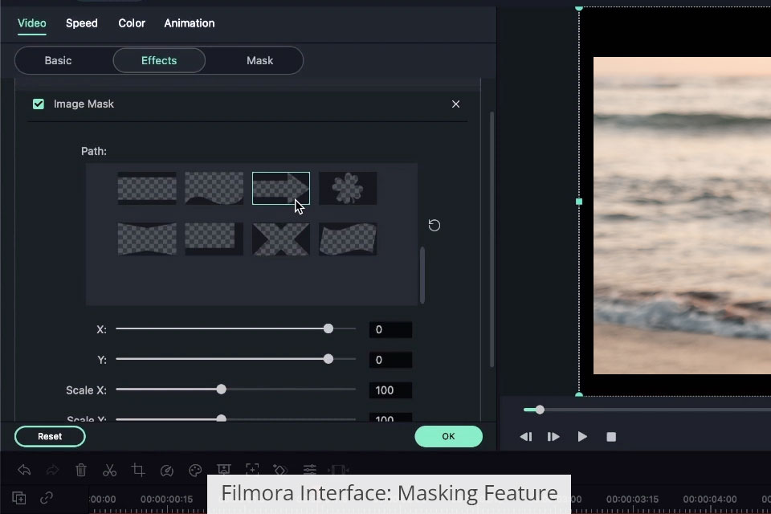Screen dimensions: 771x514
Task: Remove the Image Mask effect with X
Action: point(456,104)
